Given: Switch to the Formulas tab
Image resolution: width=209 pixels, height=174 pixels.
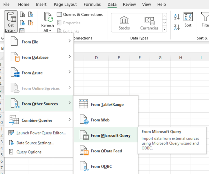Looking at the screenshot, I should click(92, 4).
